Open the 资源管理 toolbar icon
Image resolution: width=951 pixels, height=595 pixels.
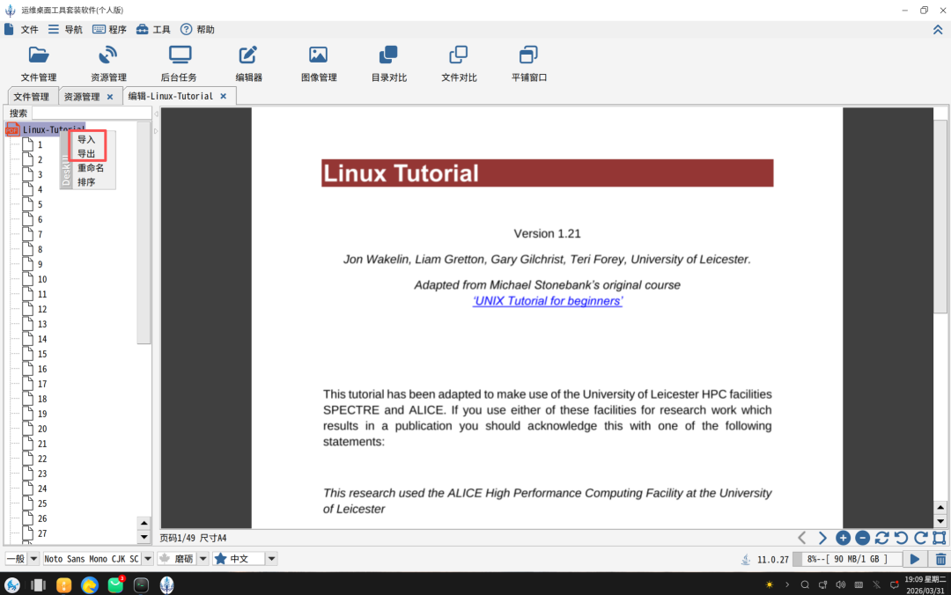[x=108, y=63]
